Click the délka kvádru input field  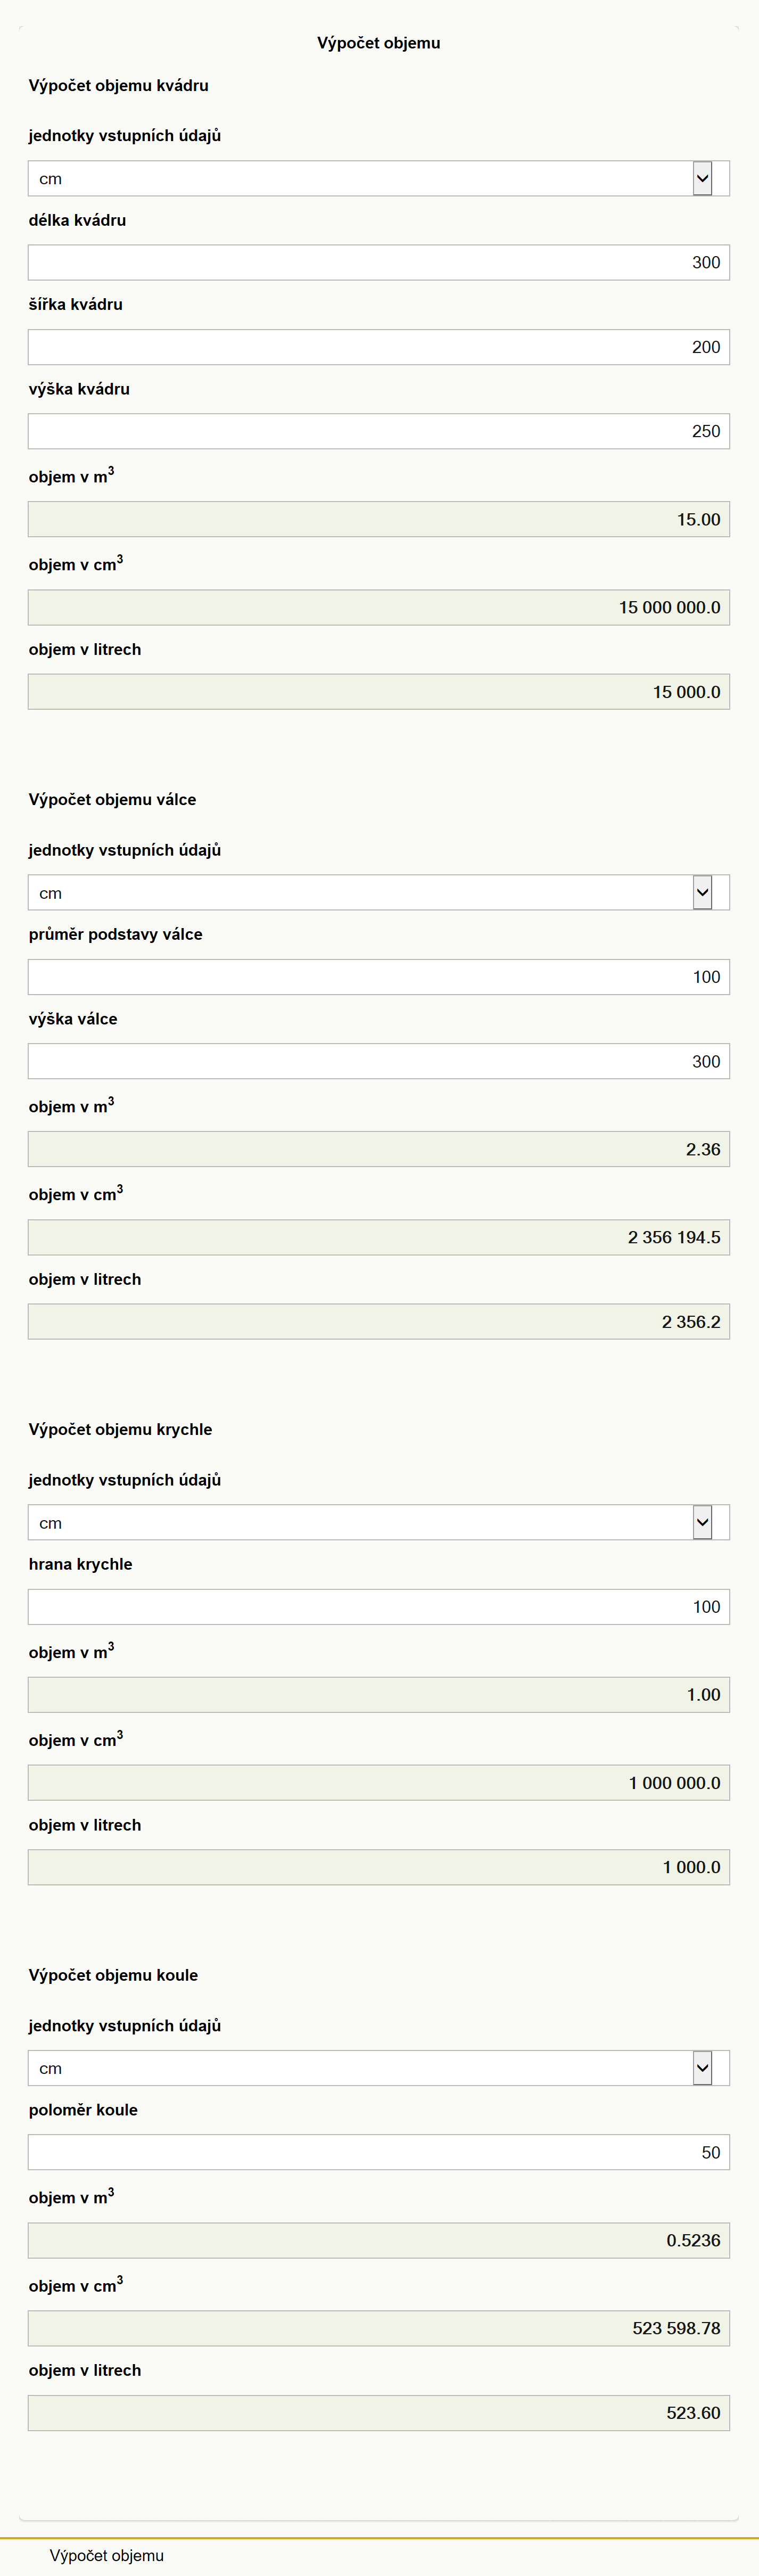click(x=379, y=262)
